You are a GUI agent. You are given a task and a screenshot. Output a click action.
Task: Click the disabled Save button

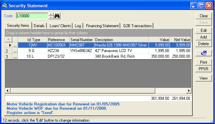(204, 23)
